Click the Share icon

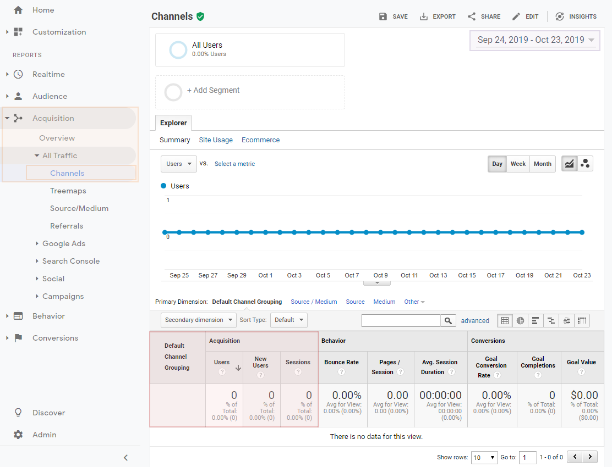tap(472, 16)
